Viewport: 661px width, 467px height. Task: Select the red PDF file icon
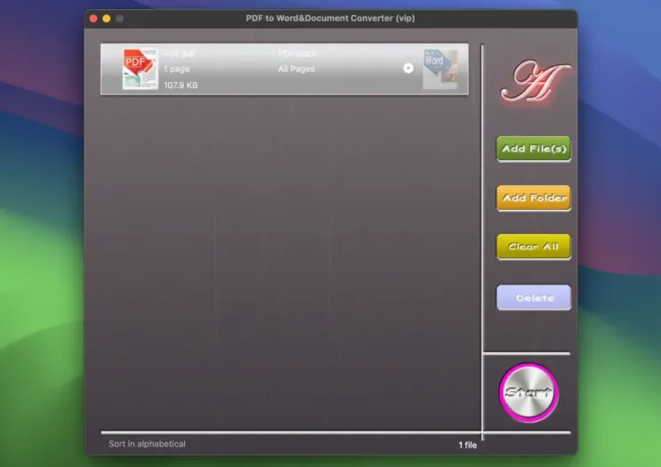point(140,69)
